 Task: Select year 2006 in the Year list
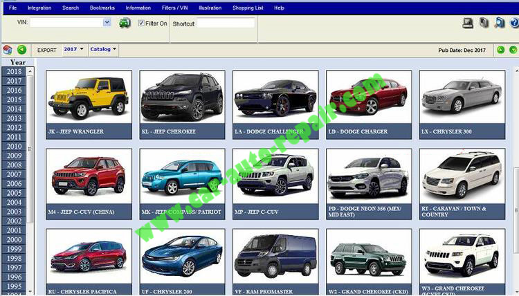click(x=14, y=183)
